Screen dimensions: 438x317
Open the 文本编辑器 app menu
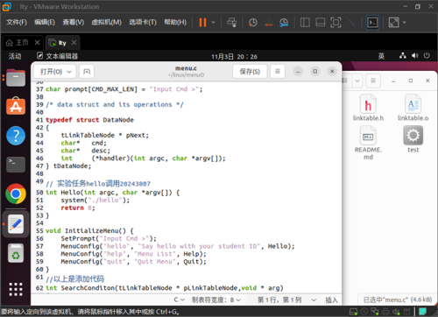tap(57, 56)
